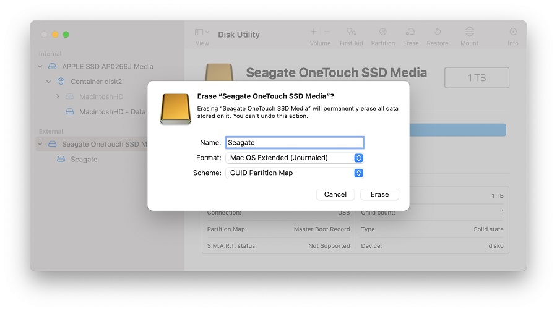The height and width of the screenshot is (311, 557).
Task: Click the disk0 device value
Action: pyautogui.click(x=496, y=245)
